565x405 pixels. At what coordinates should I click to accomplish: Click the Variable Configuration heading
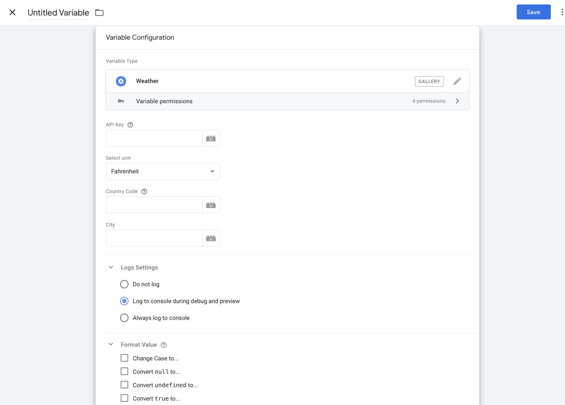[140, 38]
